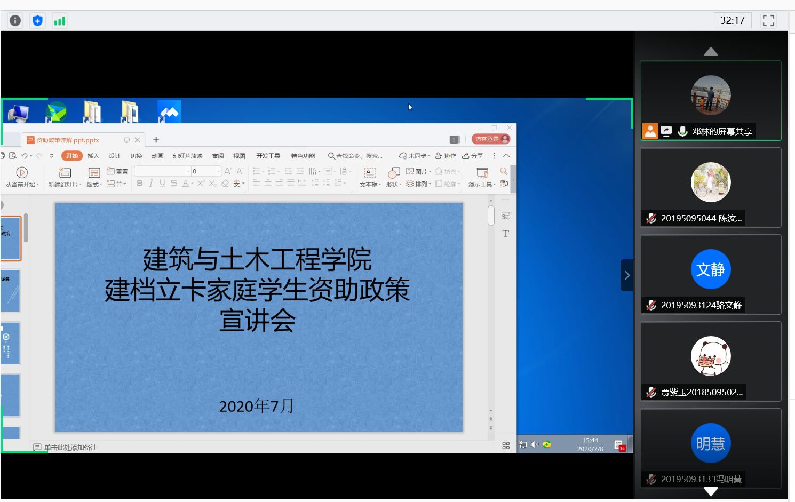Select the 骆文静 participant tile
The width and height of the screenshot is (795, 502).
pyautogui.click(x=711, y=275)
